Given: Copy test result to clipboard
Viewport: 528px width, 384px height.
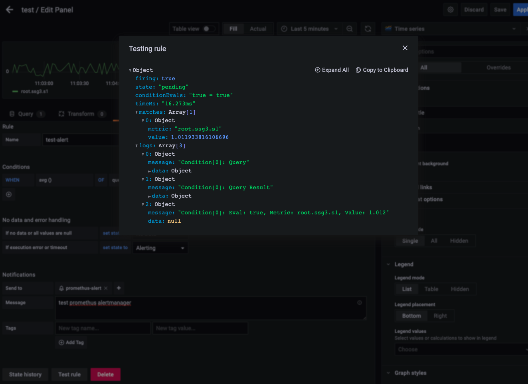Looking at the screenshot, I should point(382,70).
